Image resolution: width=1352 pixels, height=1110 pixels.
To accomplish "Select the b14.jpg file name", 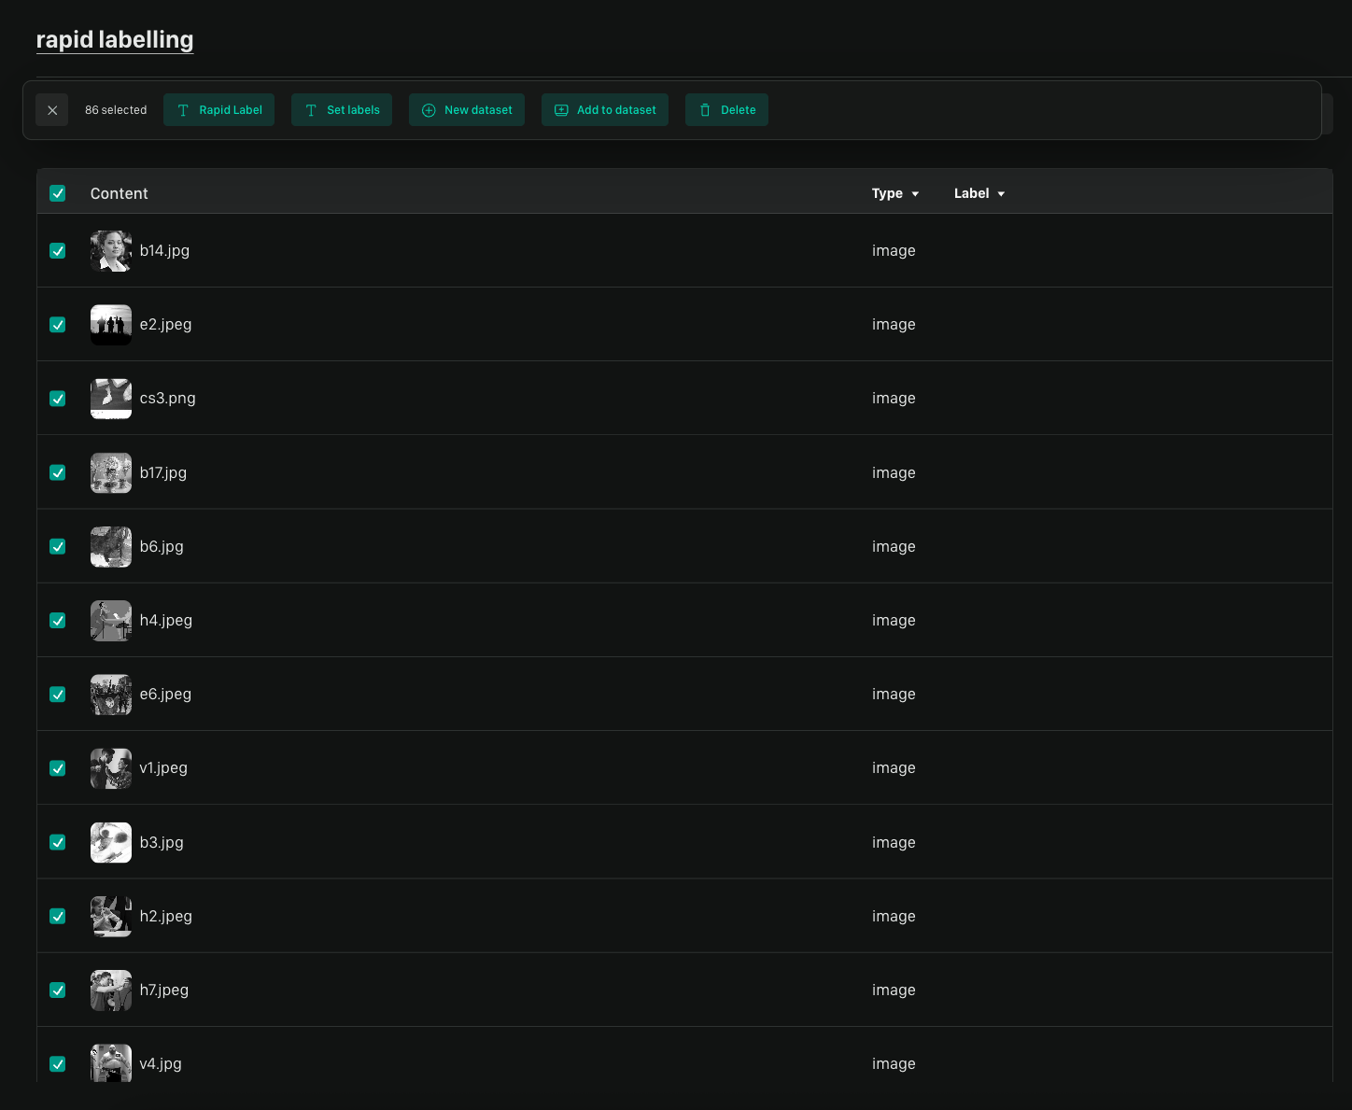I will pos(164,251).
